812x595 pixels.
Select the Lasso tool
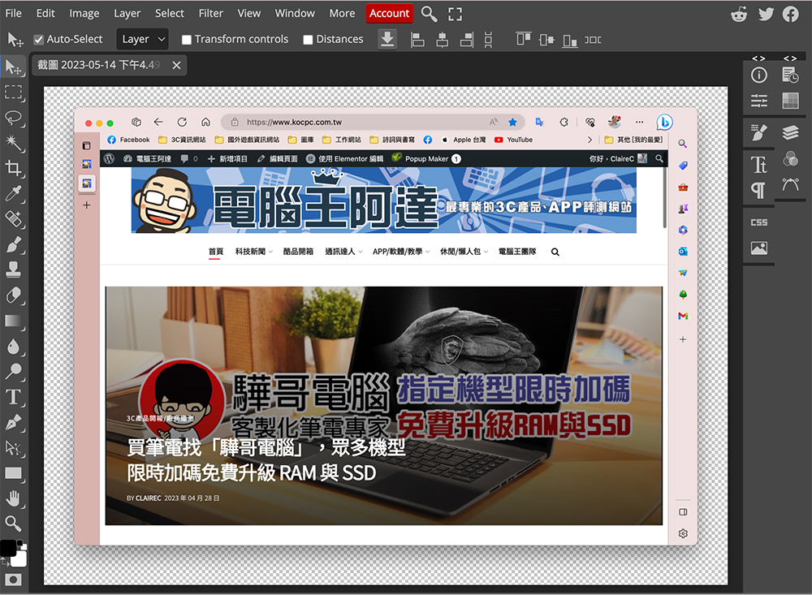click(x=14, y=118)
